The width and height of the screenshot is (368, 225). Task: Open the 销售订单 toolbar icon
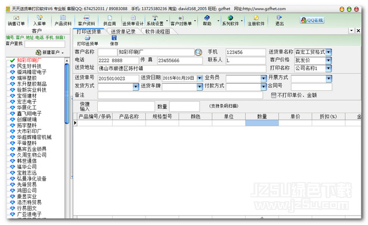[16, 20]
